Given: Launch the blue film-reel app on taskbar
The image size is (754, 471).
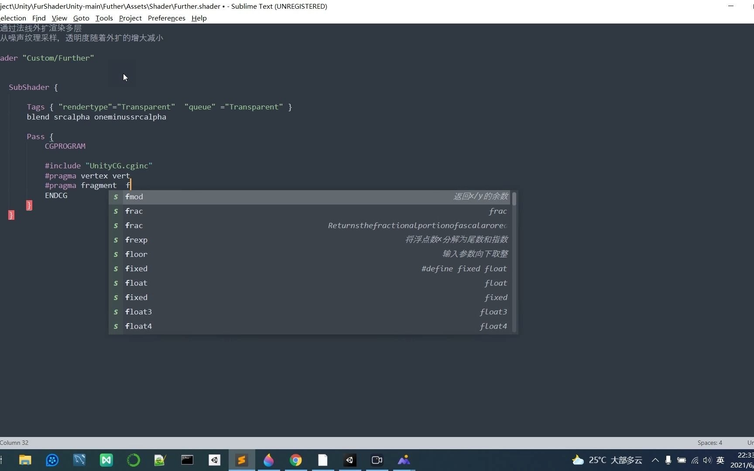Looking at the screenshot, I should coord(52,460).
